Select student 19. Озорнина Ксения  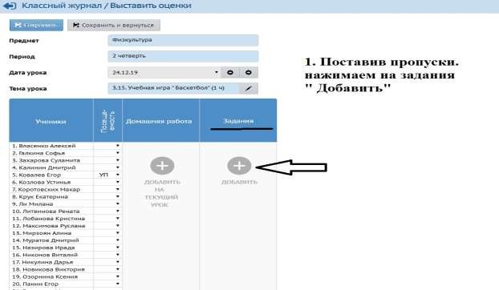(x=45, y=276)
